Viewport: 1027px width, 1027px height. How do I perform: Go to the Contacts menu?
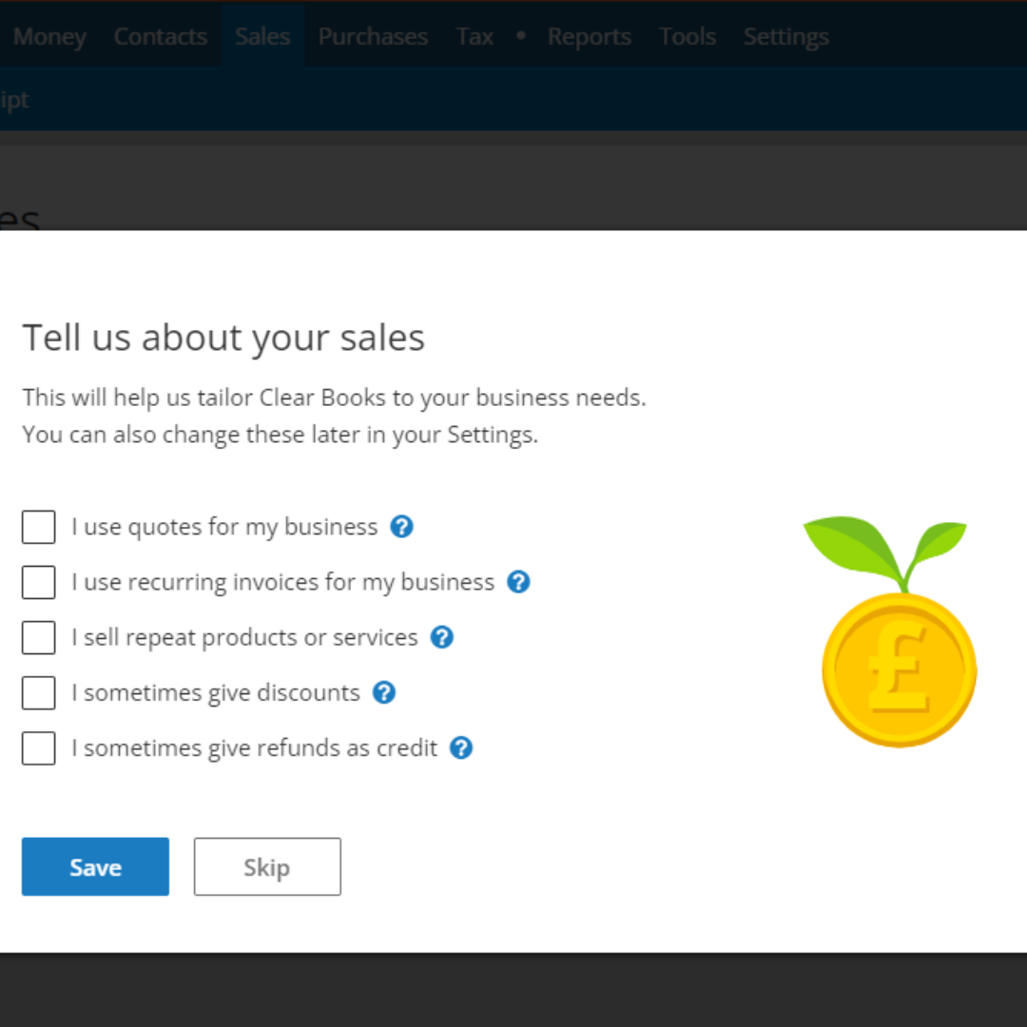coord(160,37)
